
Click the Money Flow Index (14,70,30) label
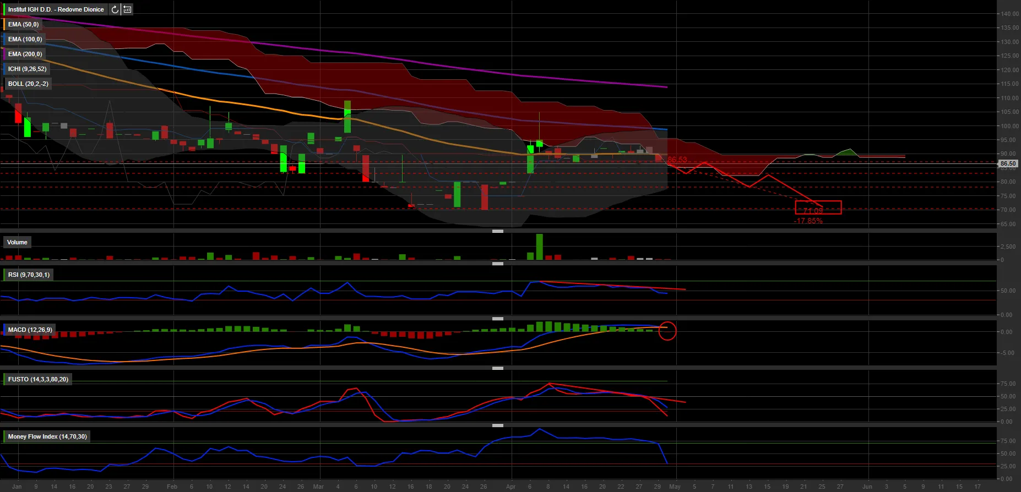click(47, 436)
